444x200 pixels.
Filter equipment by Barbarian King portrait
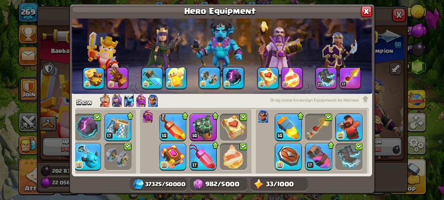coord(105,101)
